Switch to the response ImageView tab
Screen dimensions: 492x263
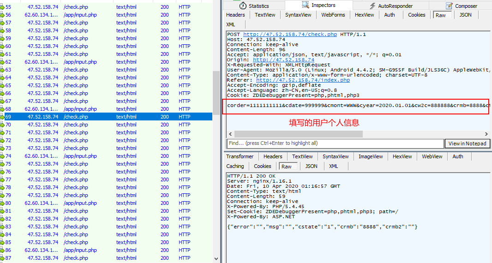click(370, 156)
